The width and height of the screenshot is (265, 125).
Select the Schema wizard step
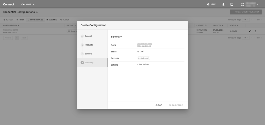click(88, 54)
